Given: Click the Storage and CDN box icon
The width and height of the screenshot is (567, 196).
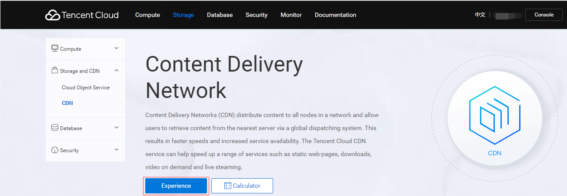Looking at the screenshot, I should pos(55,71).
